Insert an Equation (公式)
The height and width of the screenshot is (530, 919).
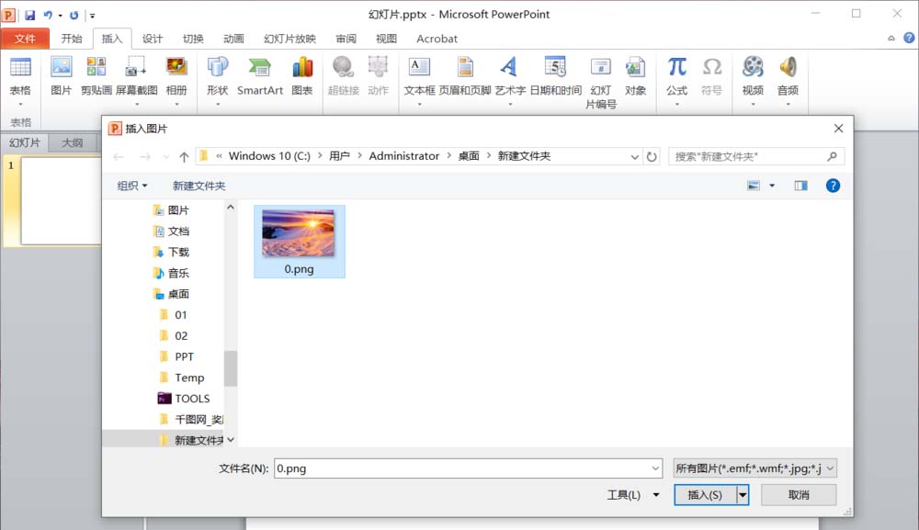(x=677, y=81)
